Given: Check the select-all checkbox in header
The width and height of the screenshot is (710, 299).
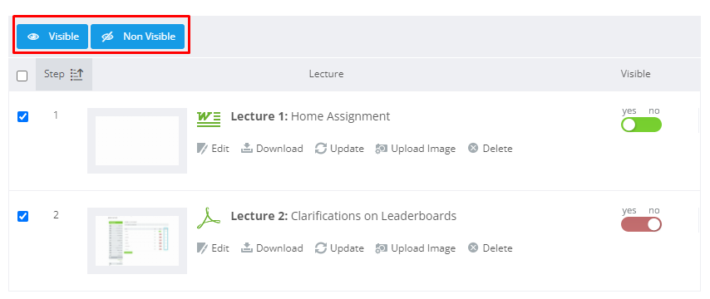Looking at the screenshot, I should [x=22, y=76].
